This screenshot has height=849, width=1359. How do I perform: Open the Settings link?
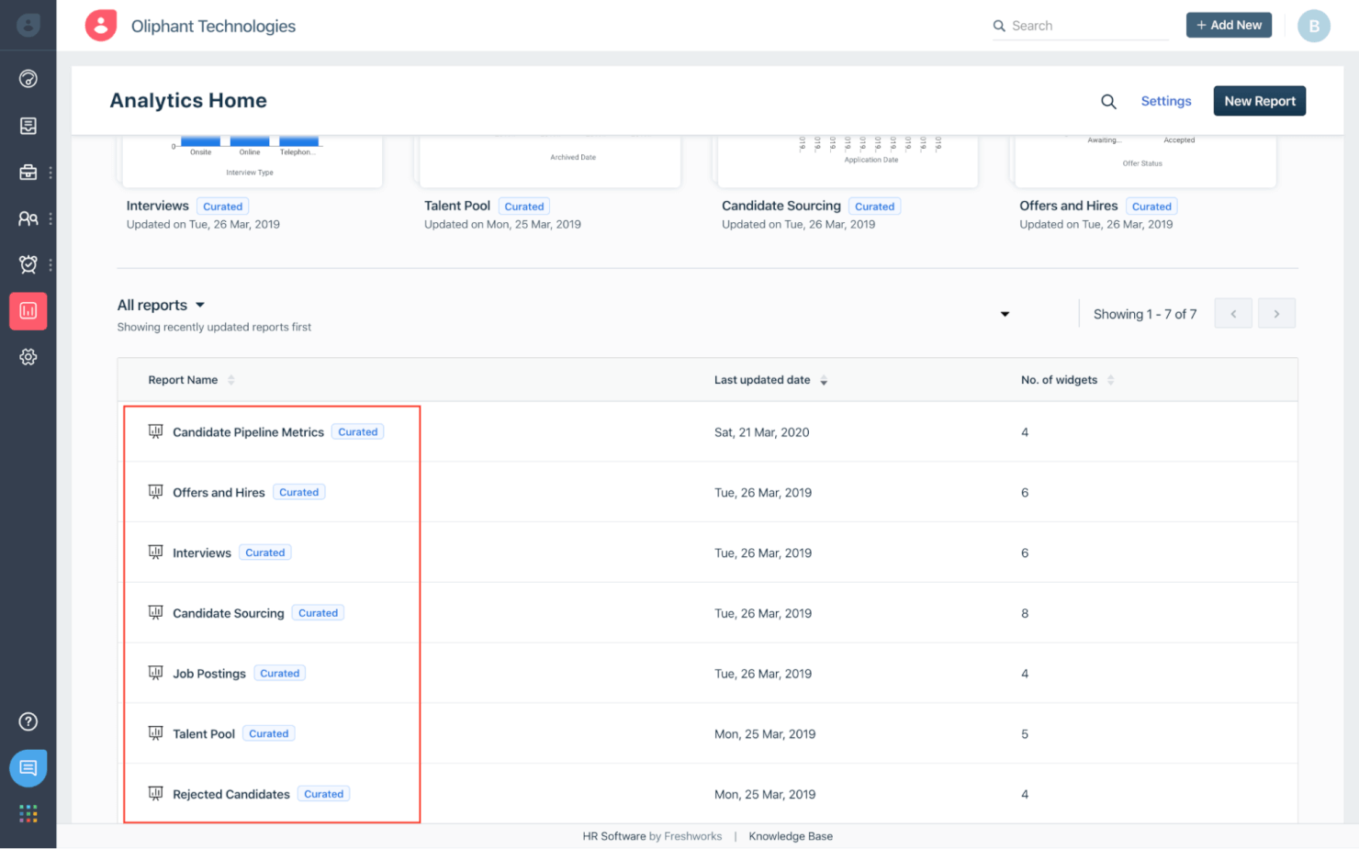(x=1165, y=101)
